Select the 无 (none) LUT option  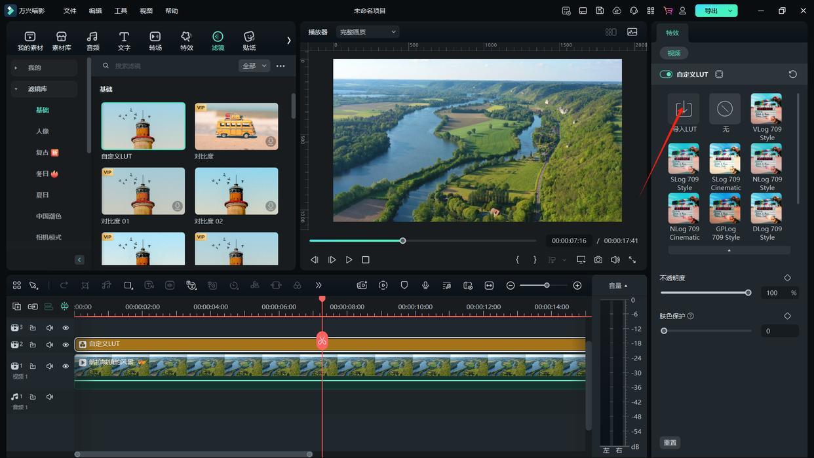click(x=725, y=109)
